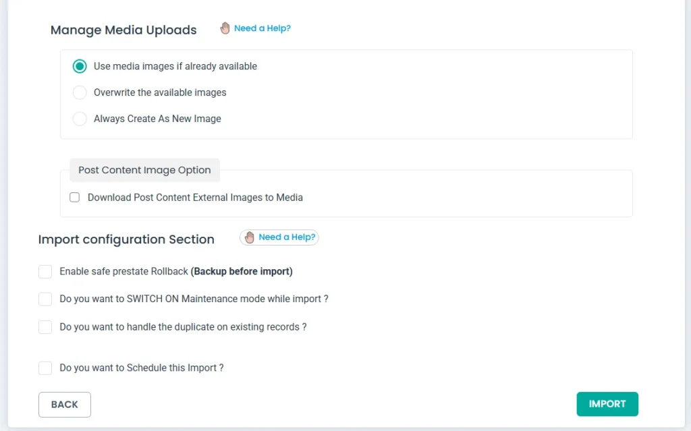
Task: Toggle the Schedule this Import checkbox
Action: pos(45,368)
